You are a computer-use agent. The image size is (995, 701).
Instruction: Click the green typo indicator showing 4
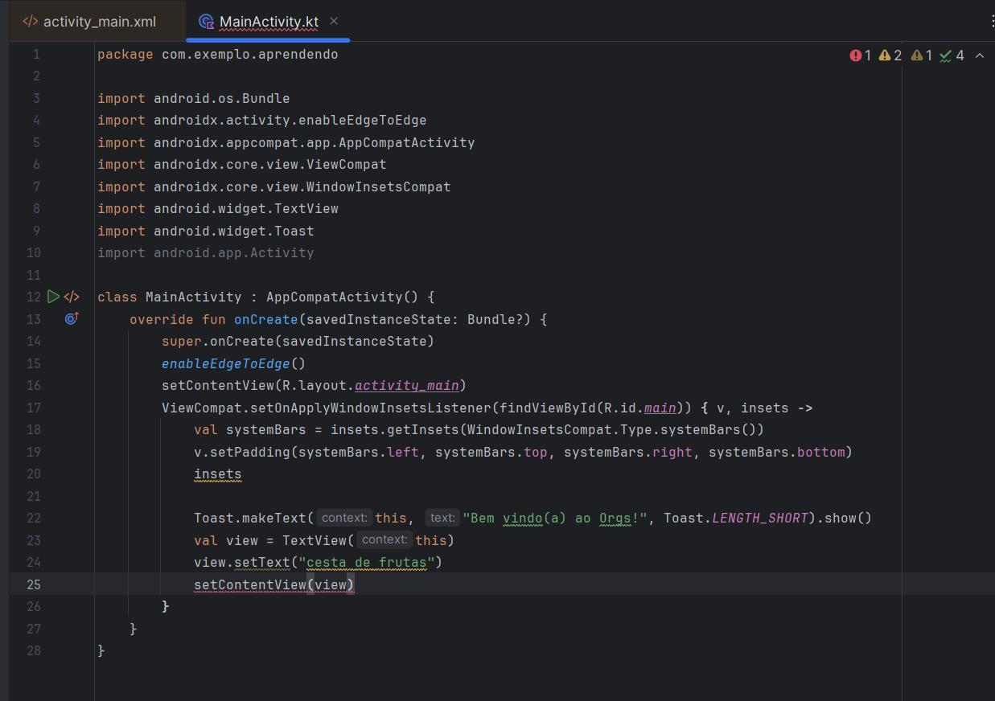pyautogui.click(x=952, y=55)
